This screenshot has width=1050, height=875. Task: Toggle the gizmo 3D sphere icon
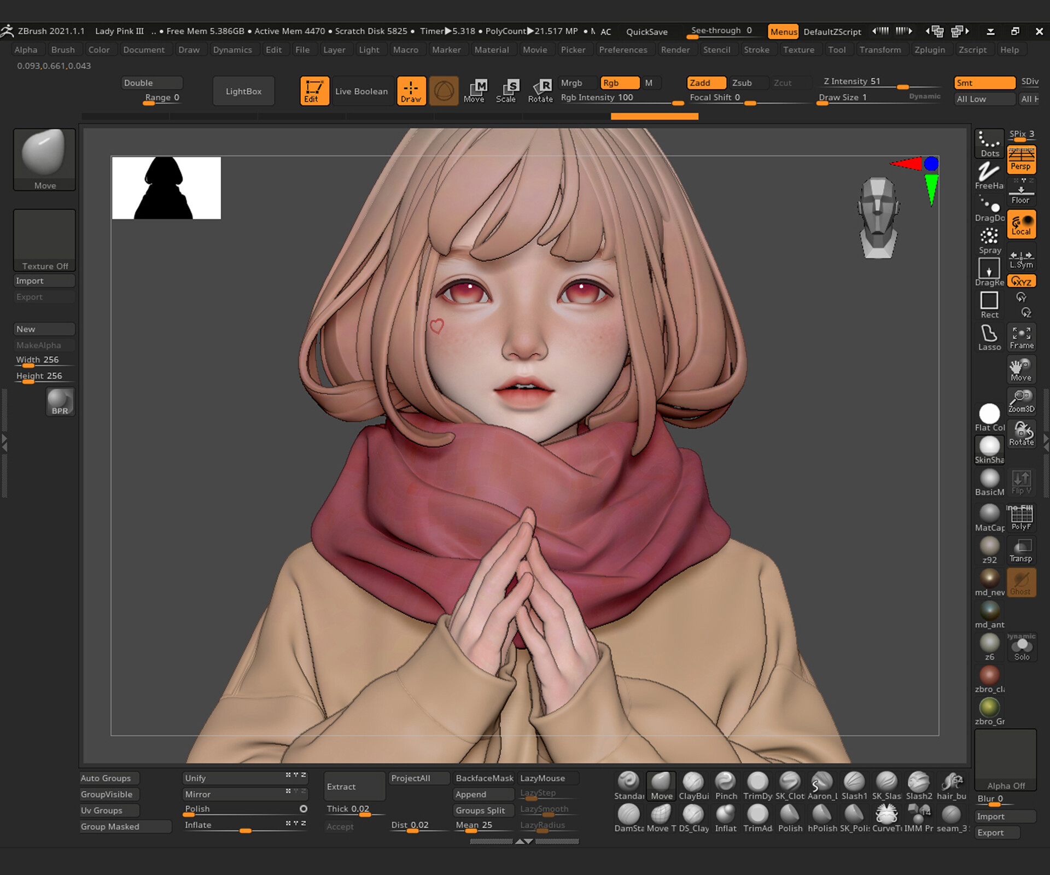coord(444,91)
